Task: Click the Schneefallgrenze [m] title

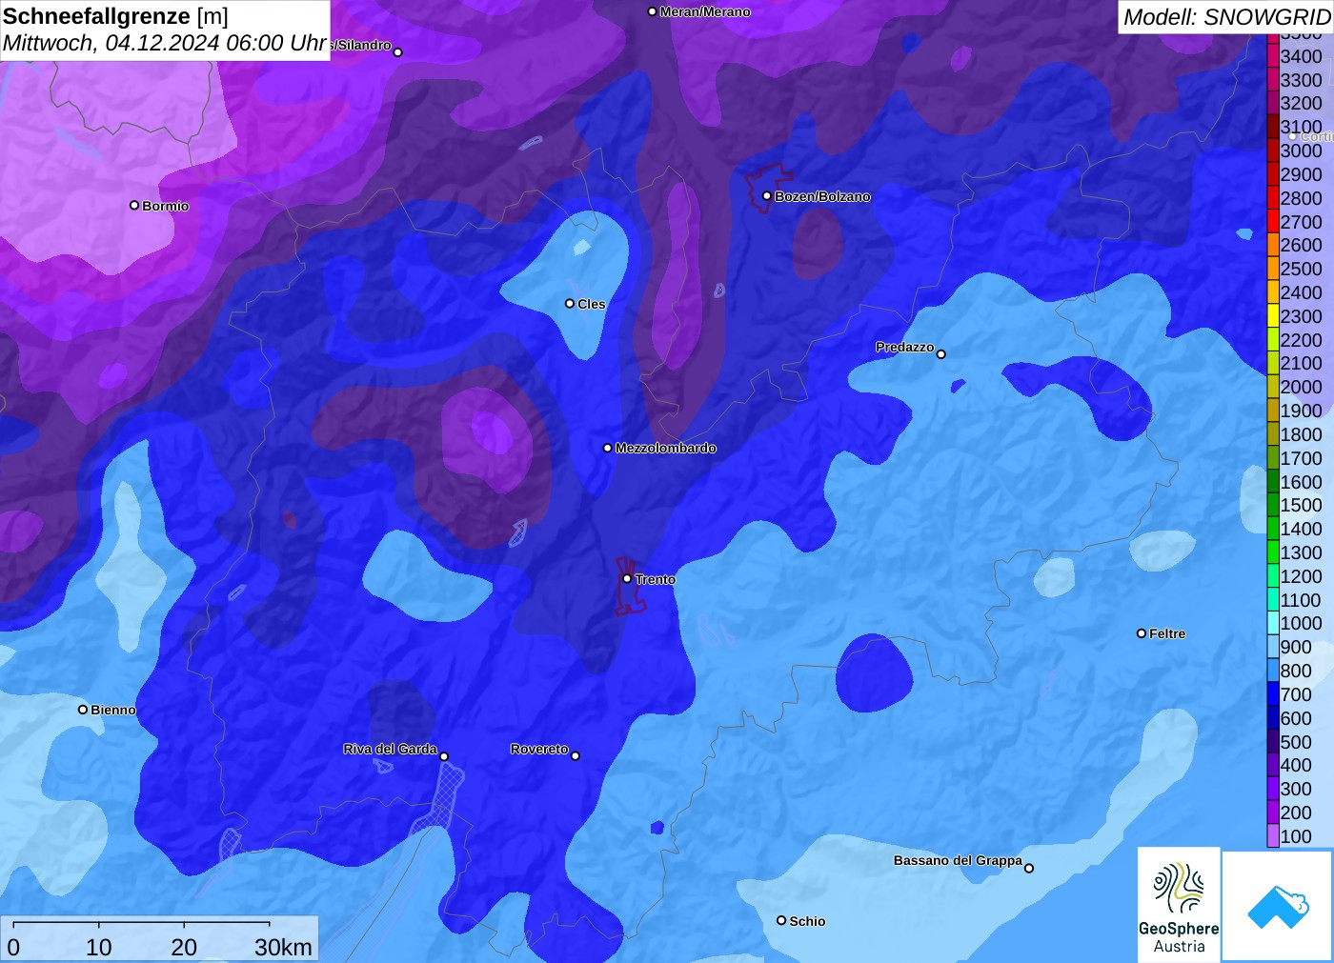Action: click(116, 16)
